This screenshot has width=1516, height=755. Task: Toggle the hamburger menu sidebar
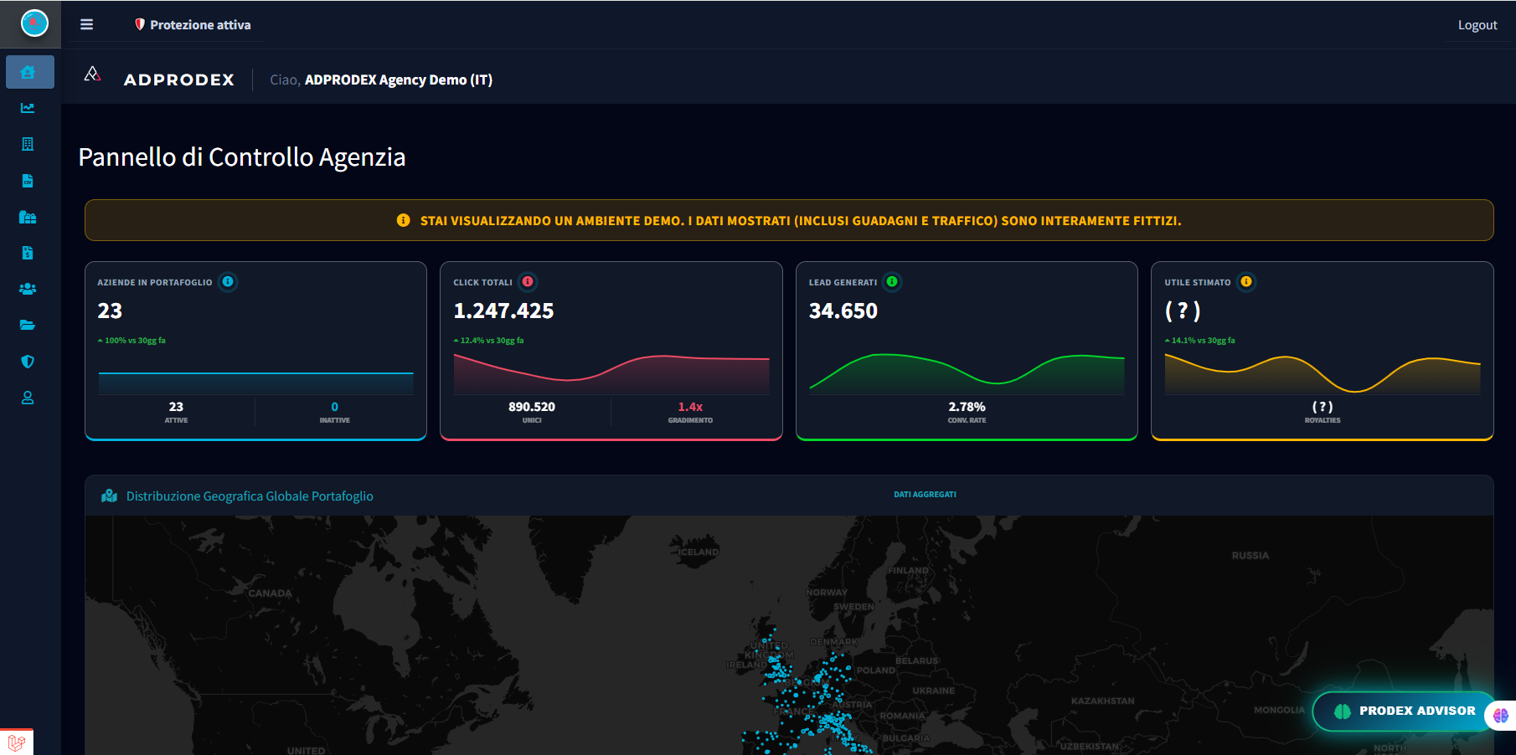[86, 24]
